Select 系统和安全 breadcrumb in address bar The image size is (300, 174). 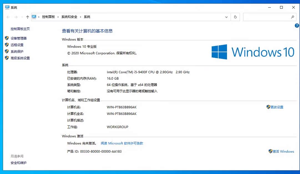click(69, 17)
